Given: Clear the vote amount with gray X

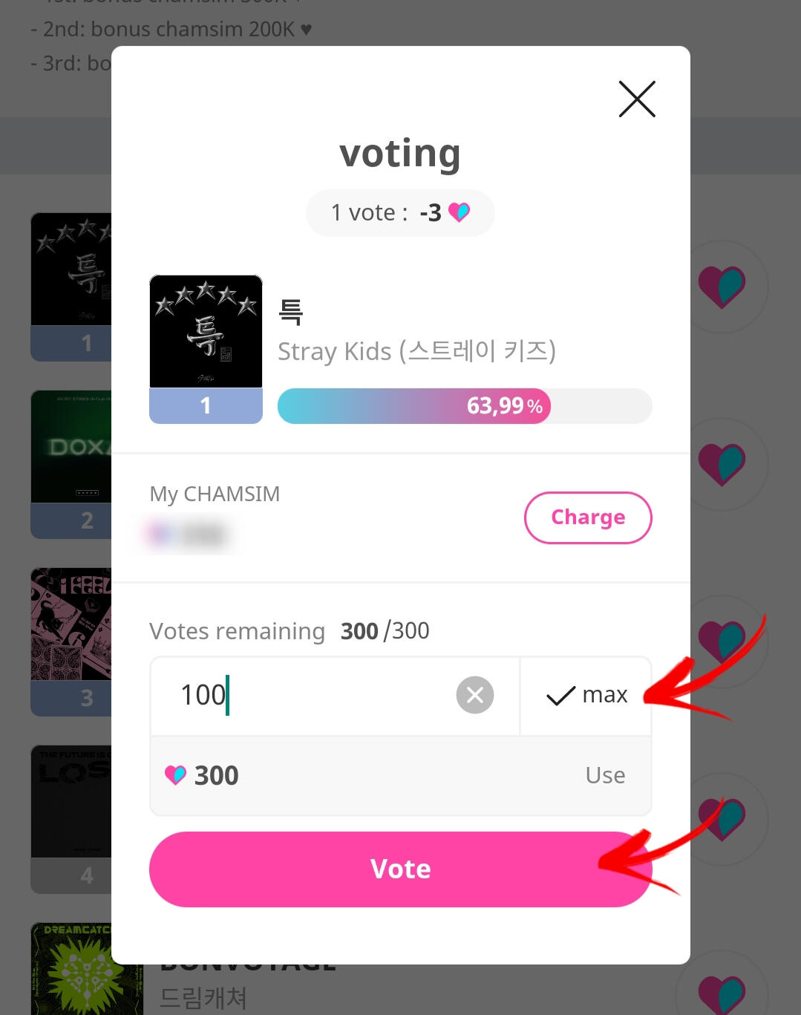Looking at the screenshot, I should point(475,695).
